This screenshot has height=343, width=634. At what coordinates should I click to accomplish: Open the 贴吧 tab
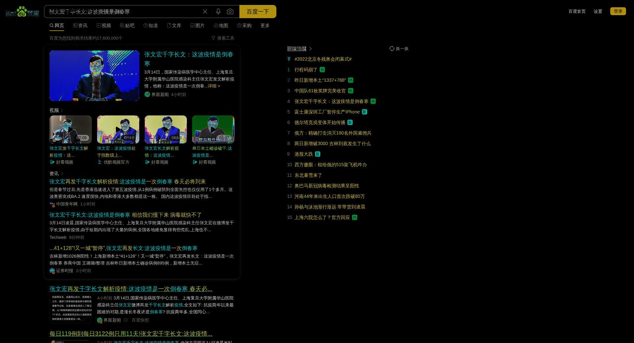pyautogui.click(x=127, y=25)
